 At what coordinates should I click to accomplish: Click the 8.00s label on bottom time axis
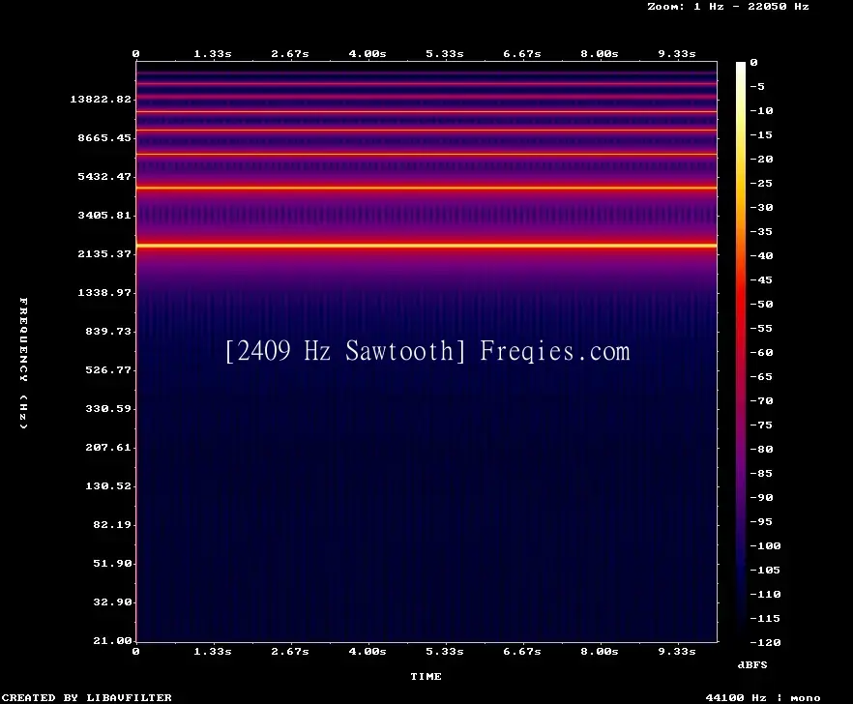click(599, 651)
